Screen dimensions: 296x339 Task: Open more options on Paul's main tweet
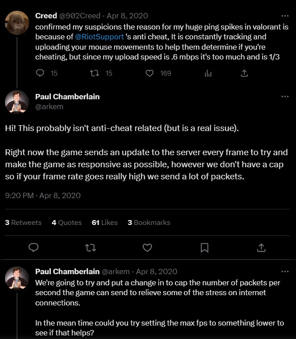pyautogui.click(x=285, y=97)
